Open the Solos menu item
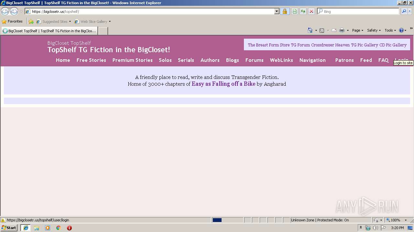414x232 pixels. click(165, 60)
